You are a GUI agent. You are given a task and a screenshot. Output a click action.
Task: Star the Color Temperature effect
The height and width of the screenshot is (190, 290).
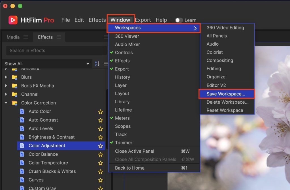[101, 163]
